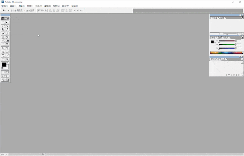Open the 图像(I) menu
Image resolution: width=244 pixels, height=156 pixels.
[22, 6]
